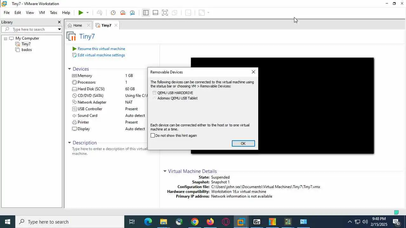Viewport: 406px width, 228px height.
Task: Open the power options dropdown arrow
Action: tap(88, 13)
